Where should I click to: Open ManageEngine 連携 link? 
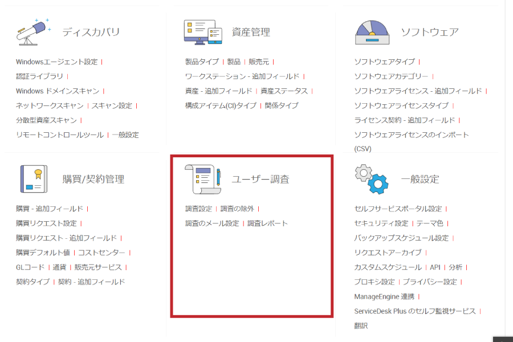(x=384, y=296)
